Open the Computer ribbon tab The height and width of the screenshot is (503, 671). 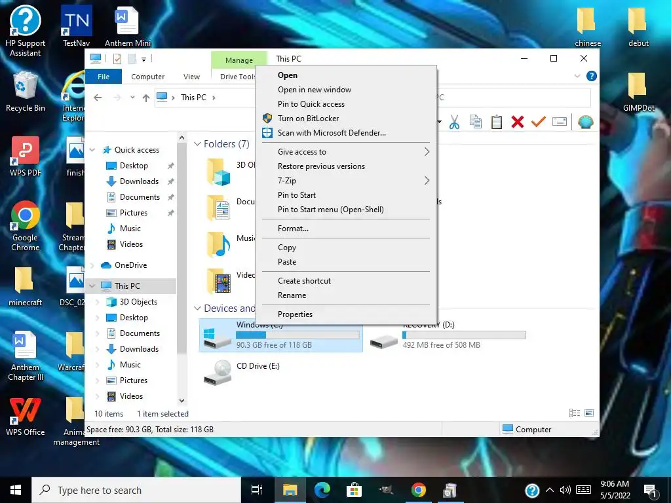(x=147, y=77)
